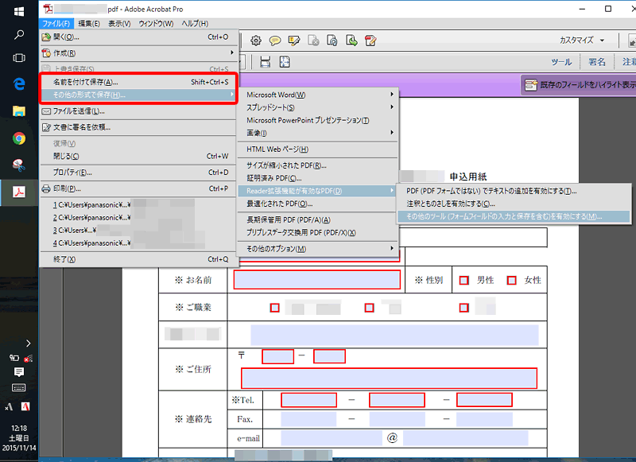Open the 署名 pane
The height and width of the screenshot is (462, 636).
tap(597, 62)
